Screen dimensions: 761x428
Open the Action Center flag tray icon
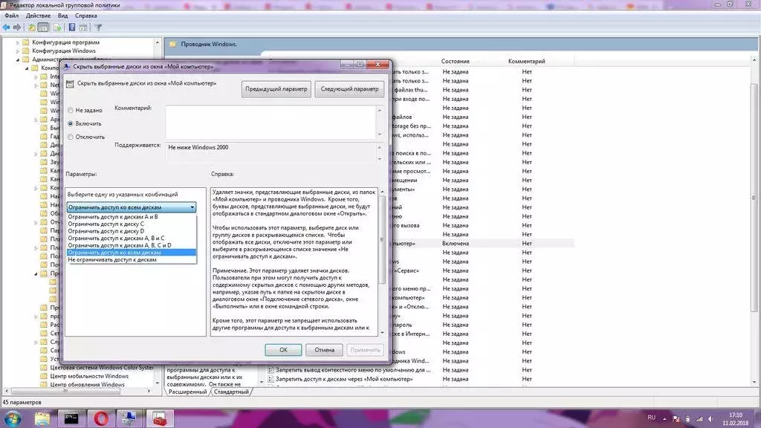tap(676, 419)
